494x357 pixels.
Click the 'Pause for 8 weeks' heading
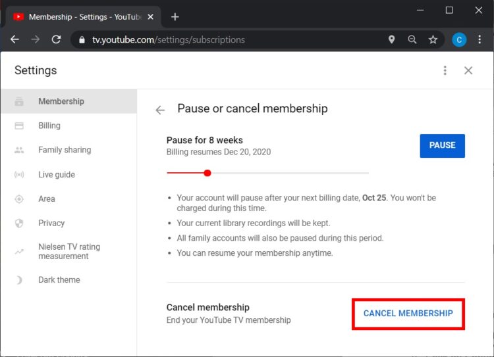click(204, 140)
